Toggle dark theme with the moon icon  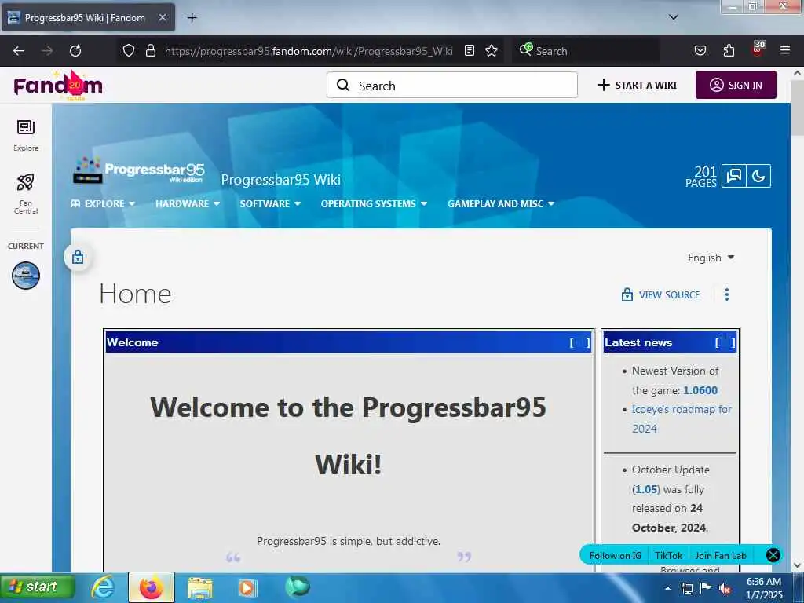pyautogui.click(x=758, y=176)
